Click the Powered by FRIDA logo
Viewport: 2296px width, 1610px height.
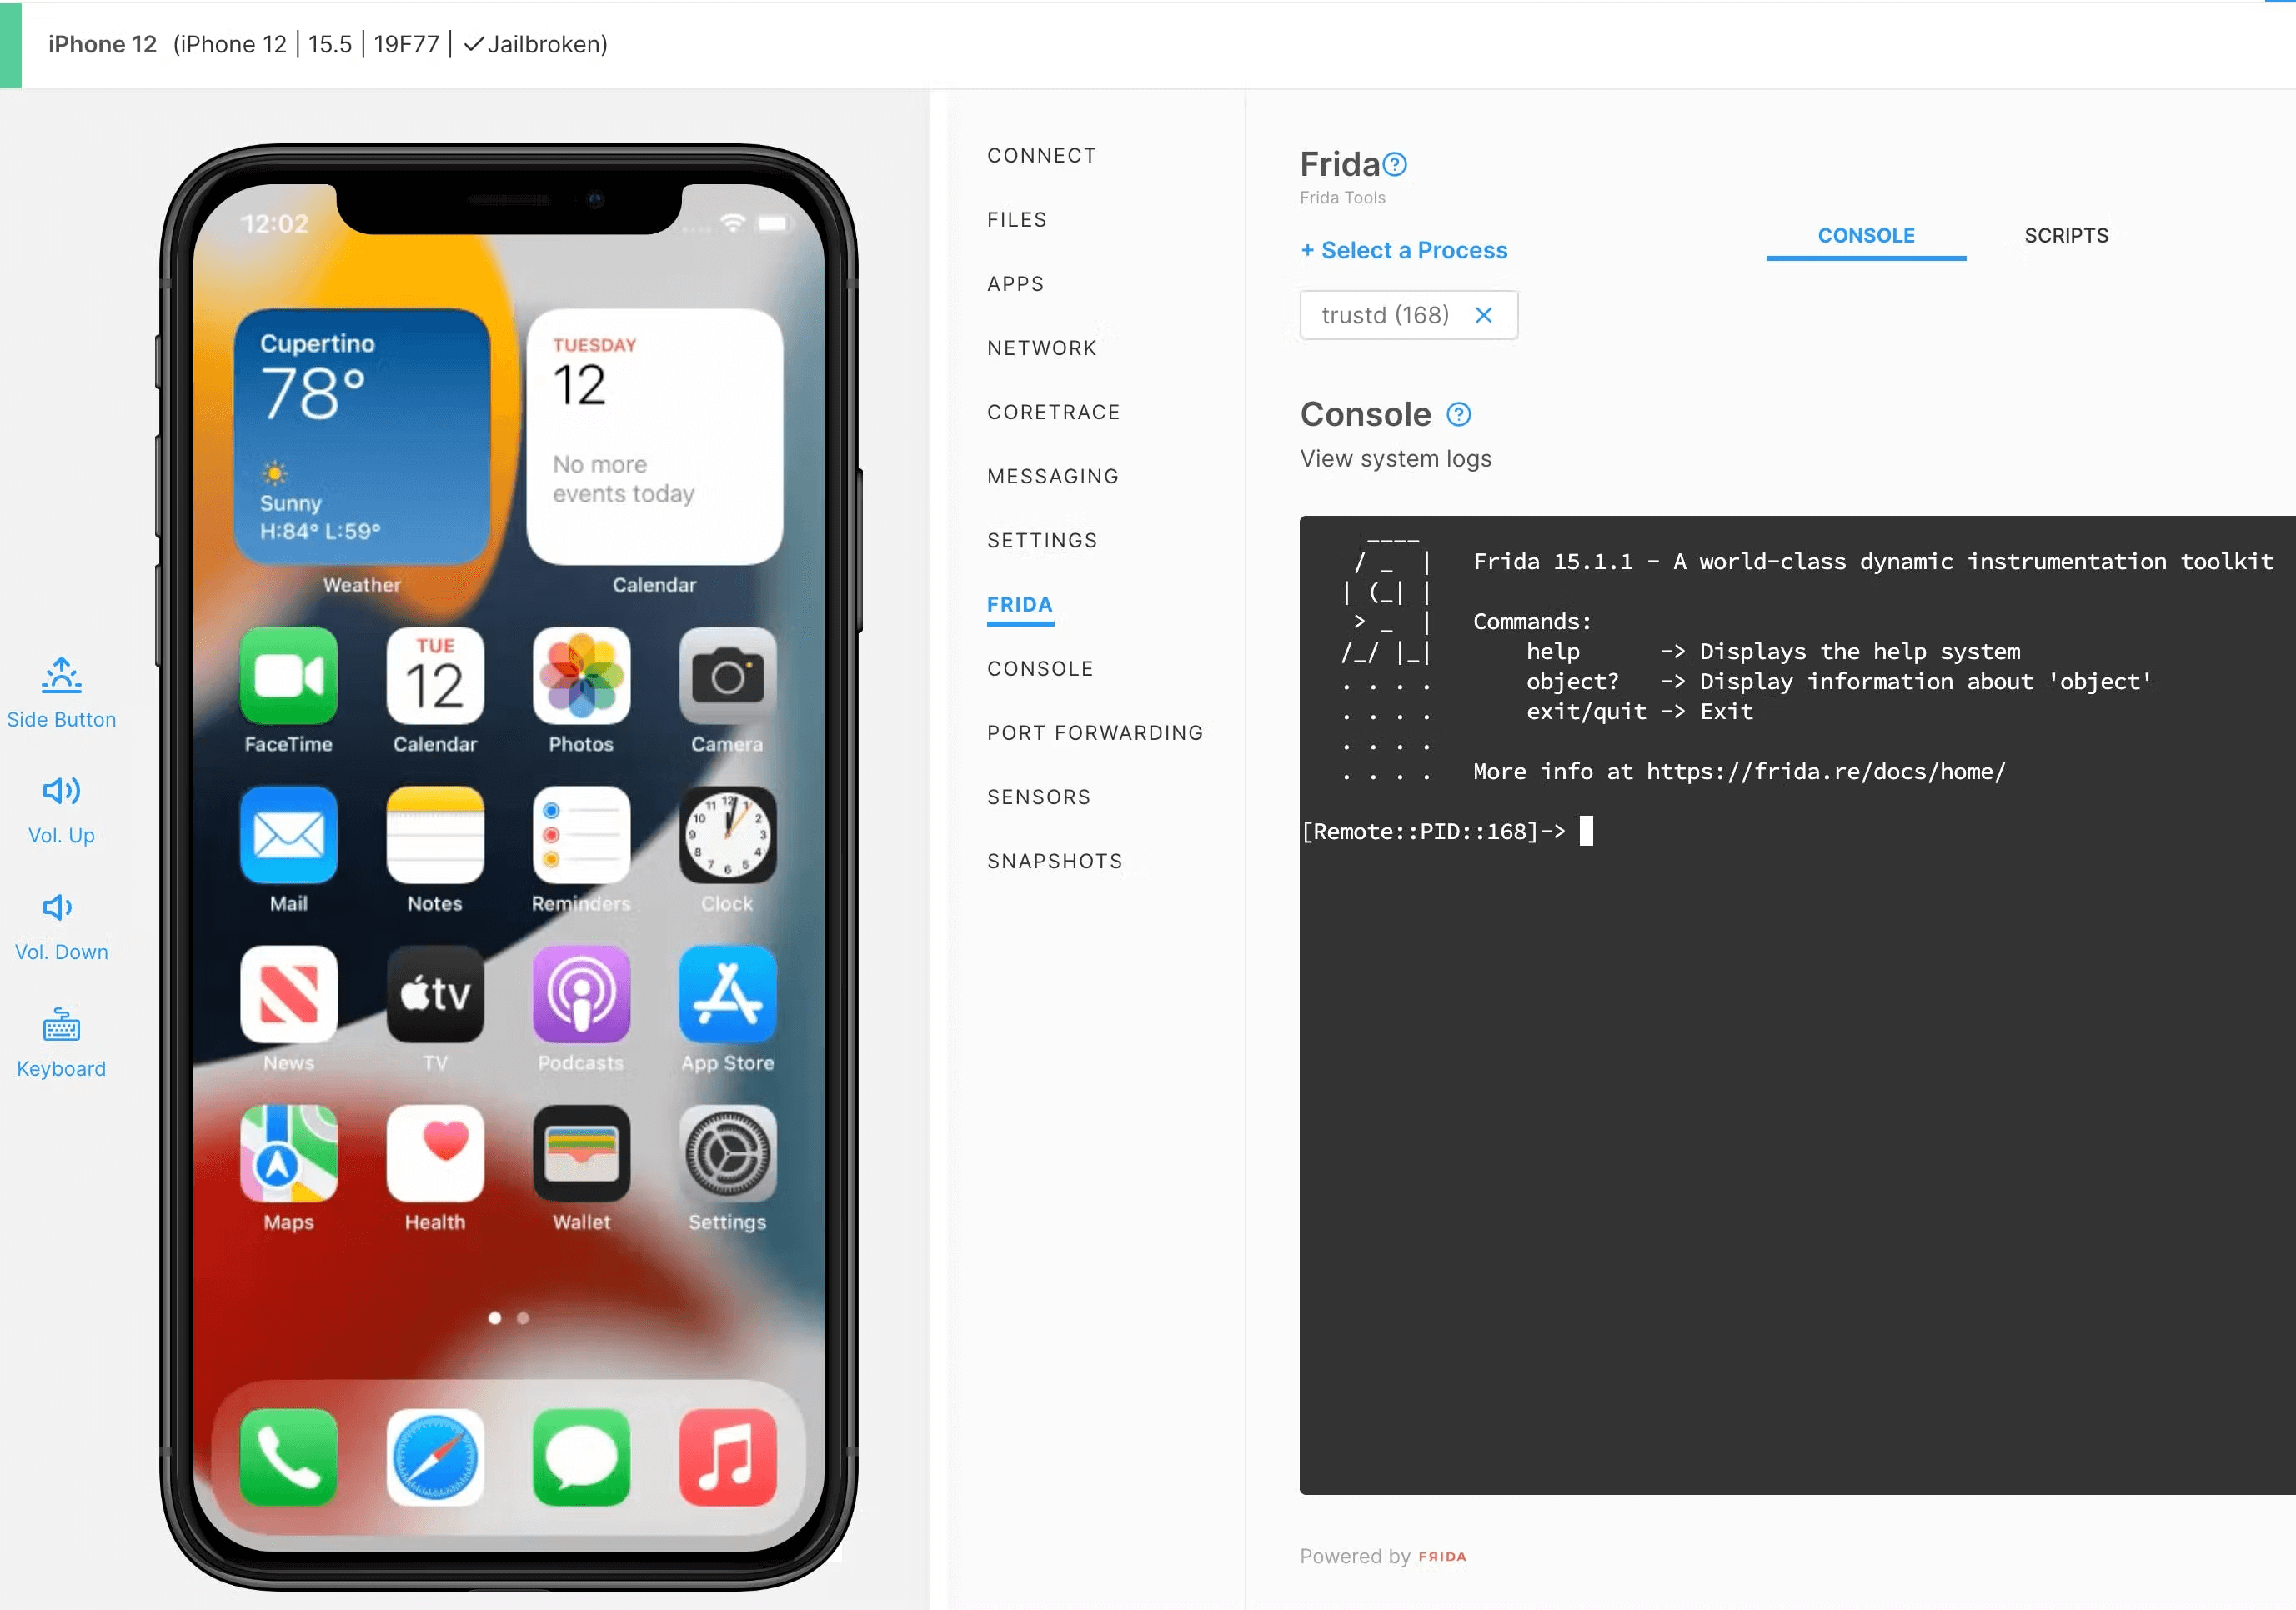point(1442,1557)
